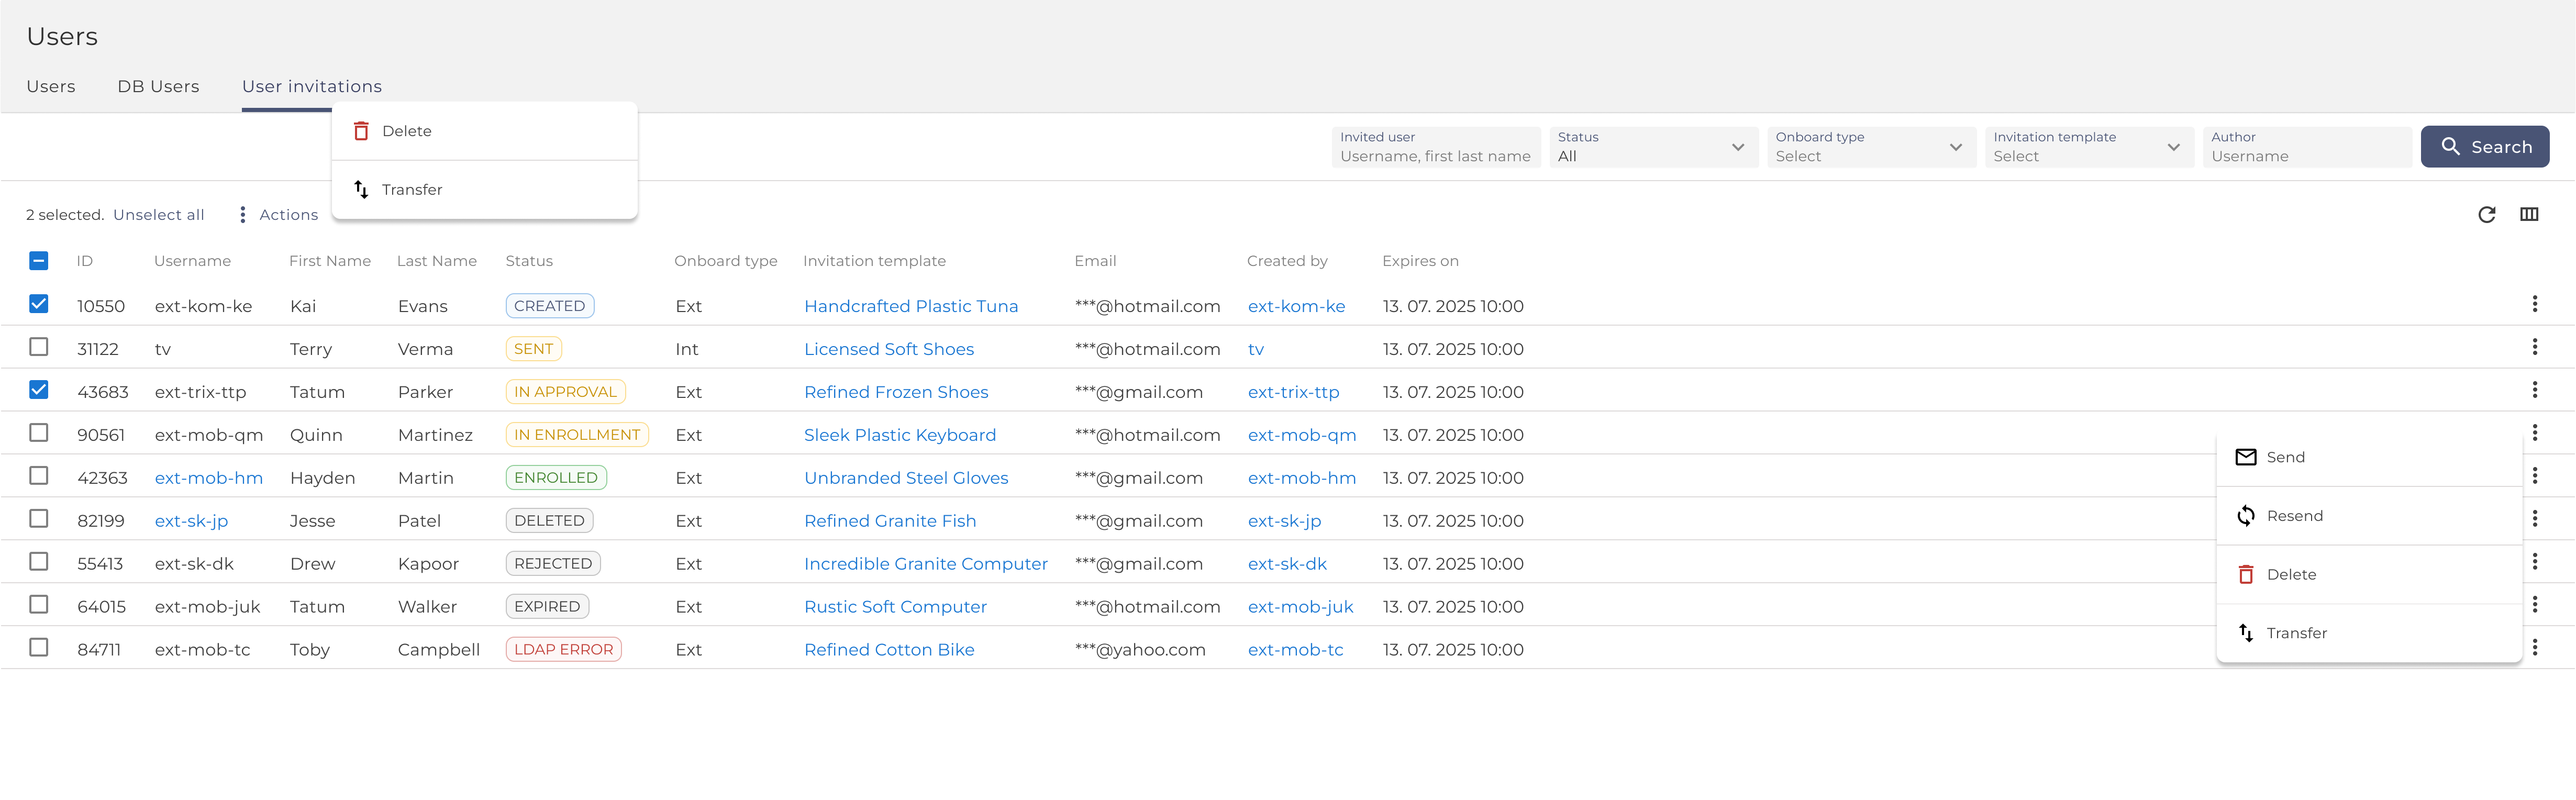
Task: Open row menu for Toby Campbell
Action: point(2534,648)
